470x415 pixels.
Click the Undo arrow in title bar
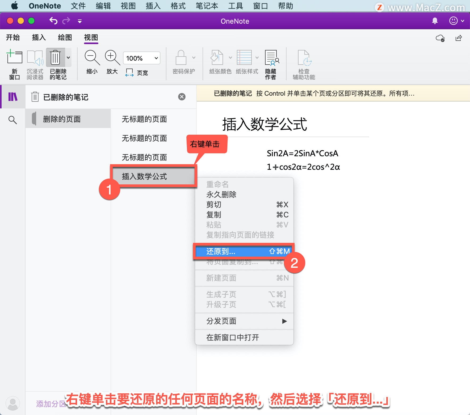[53, 20]
